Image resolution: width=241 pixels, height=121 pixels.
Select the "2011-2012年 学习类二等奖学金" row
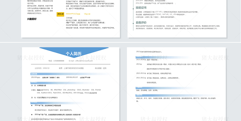pos(158,78)
